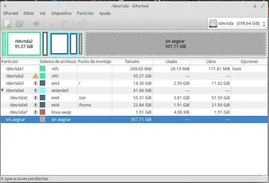This screenshot has height=183, width=269.
Task: Click the Paste partition toolbar icon
Action: click(65, 24)
